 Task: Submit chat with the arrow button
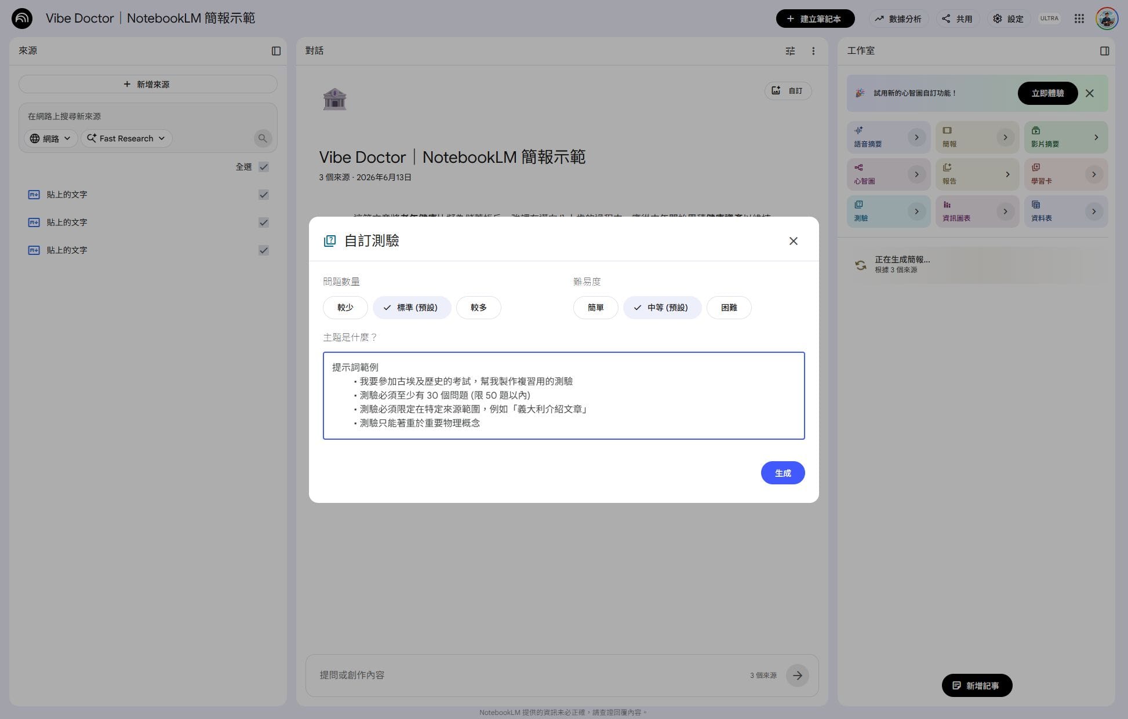(x=798, y=676)
